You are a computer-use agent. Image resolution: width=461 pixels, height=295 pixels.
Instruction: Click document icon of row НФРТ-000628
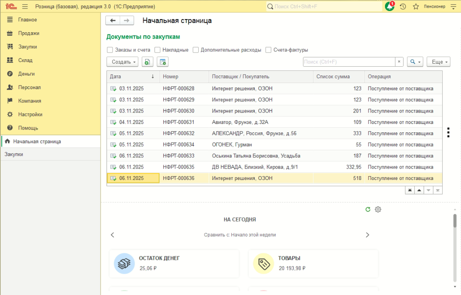[113, 89]
